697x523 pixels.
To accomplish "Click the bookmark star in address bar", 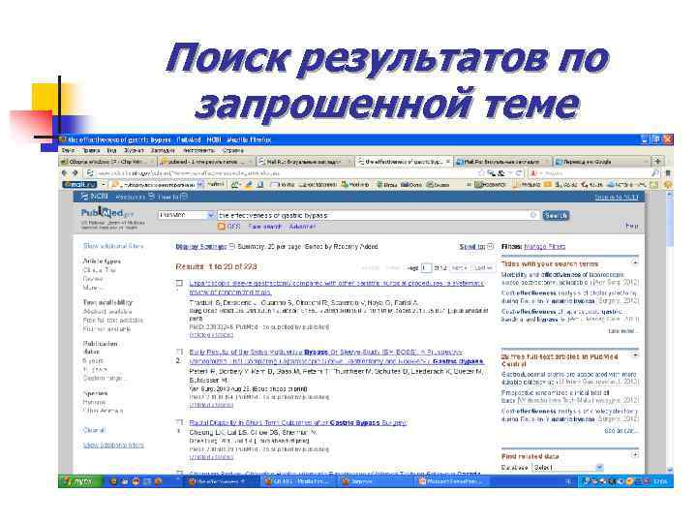I will point(481,173).
